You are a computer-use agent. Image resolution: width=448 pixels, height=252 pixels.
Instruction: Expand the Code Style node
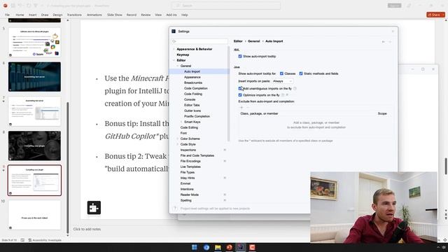[x=177, y=144]
